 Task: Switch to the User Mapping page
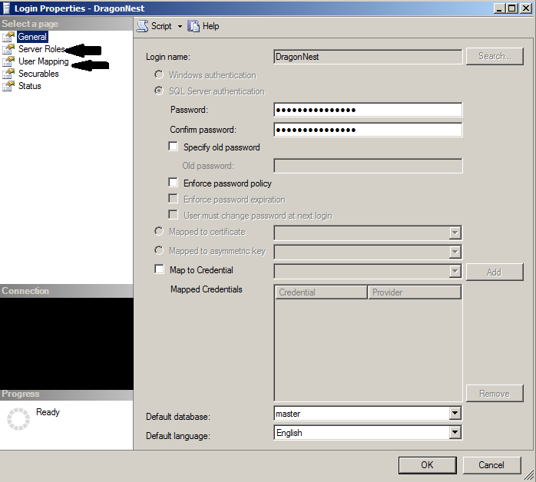click(44, 61)
